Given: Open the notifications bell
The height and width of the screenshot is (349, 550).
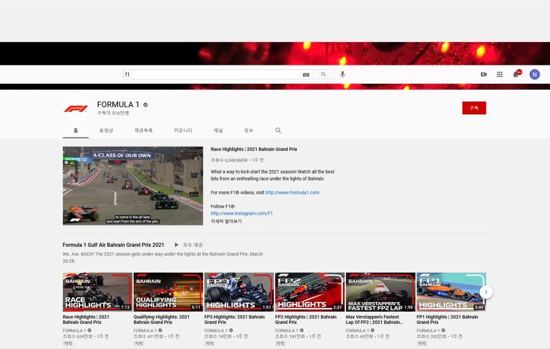Looking at the screenshot, I should [x=516, y=74].
